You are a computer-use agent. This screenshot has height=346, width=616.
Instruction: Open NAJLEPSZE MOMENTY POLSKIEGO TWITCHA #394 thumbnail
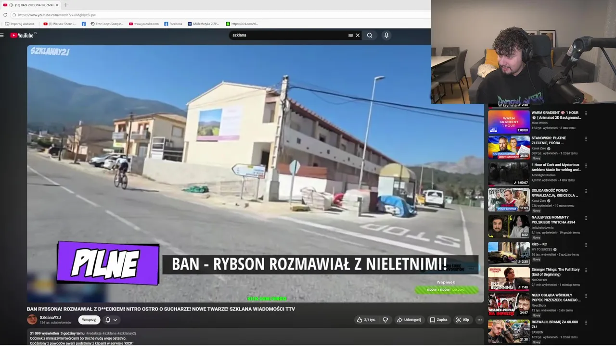(x=509, y=227)
